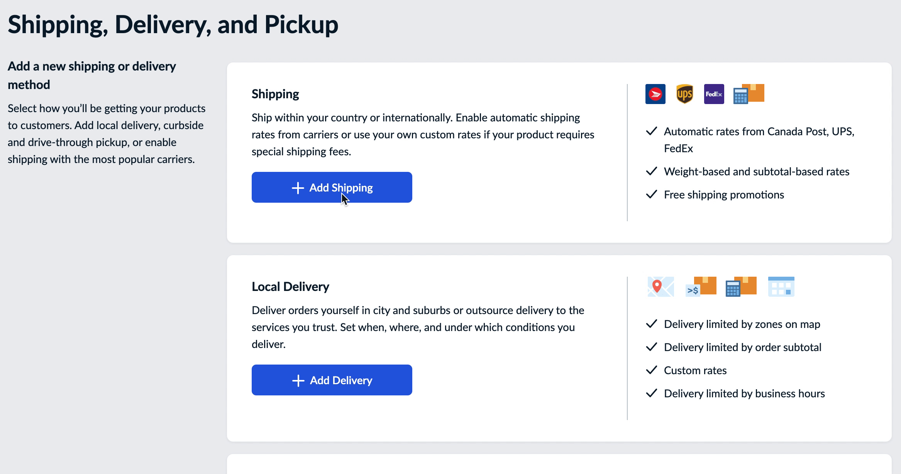The height and width of the screenshot is (474, 901).
Task: Click the Local Delivery section heading
Action: [290, 287]
